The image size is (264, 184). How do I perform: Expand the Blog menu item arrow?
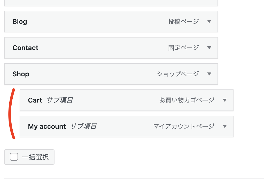point(209,22)
